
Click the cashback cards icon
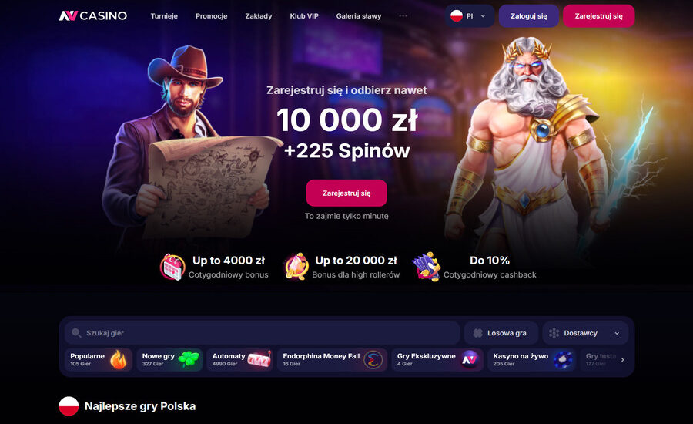pyautogui.click(x=427, y=267)
